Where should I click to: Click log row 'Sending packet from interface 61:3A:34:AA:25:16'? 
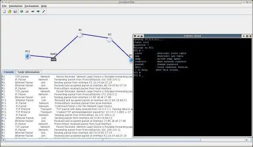[x=83, y=82]
